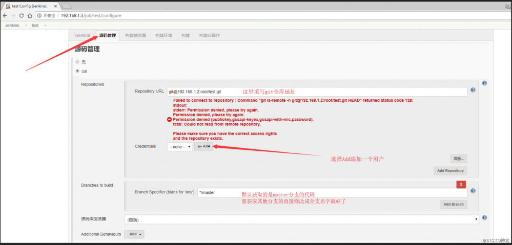Switch to the 构建环境 tab
The height and width of the screenshot is (245, 512).
(x=163, y=35)
